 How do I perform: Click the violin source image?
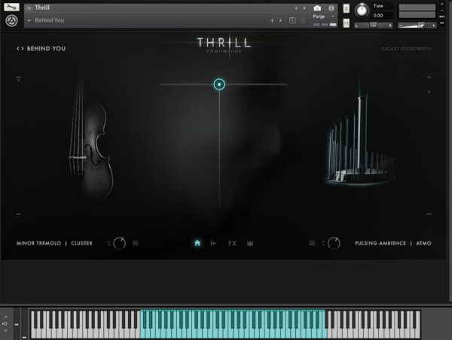(x=91, y=141)
